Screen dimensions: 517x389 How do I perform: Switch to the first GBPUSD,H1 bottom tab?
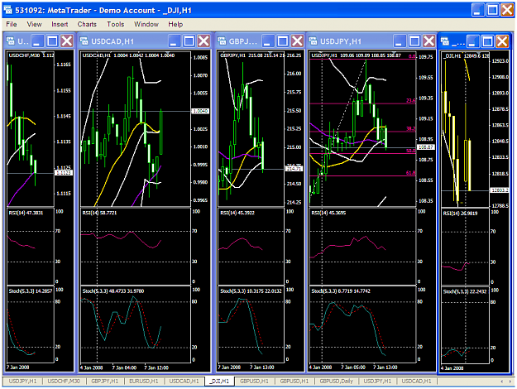click(254, 381)
